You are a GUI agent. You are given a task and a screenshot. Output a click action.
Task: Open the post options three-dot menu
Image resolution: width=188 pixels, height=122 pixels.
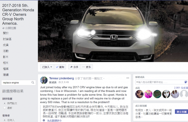click(128, 78)
